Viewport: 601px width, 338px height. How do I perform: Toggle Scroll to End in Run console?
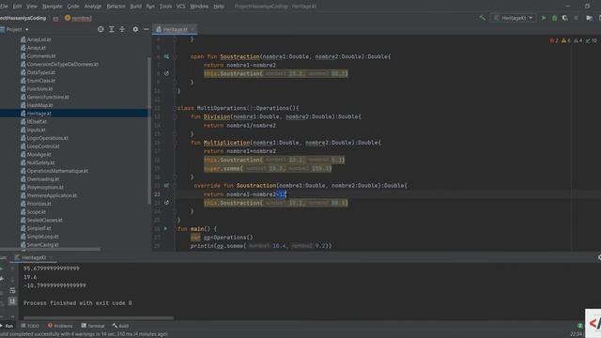[x=12, y=300]
